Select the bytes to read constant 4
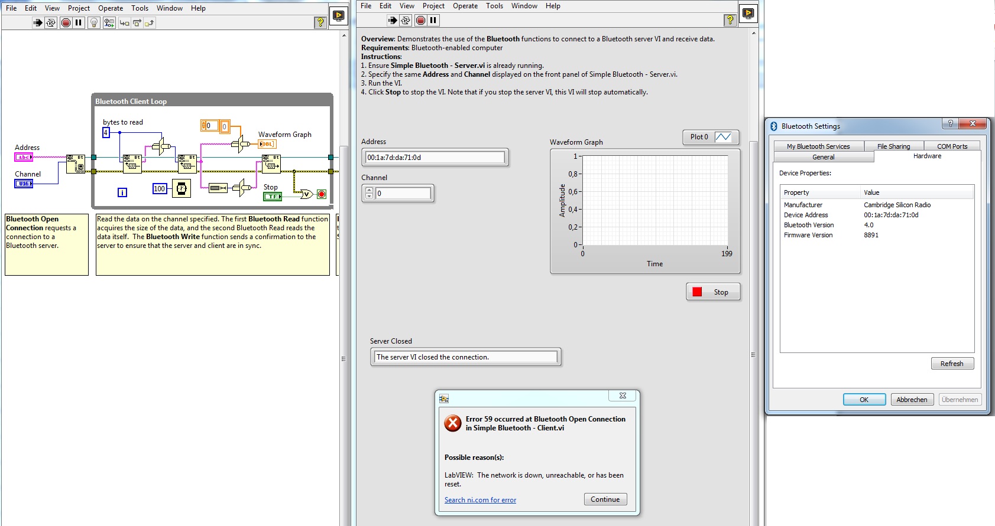995x526 pixels. (x=106, y=133)
